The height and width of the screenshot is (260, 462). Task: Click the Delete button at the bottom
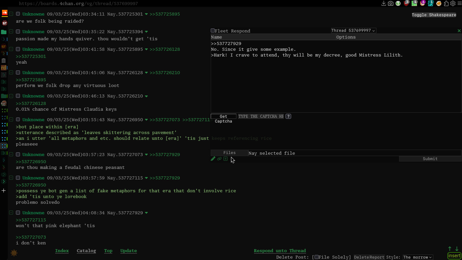[361, 257]
